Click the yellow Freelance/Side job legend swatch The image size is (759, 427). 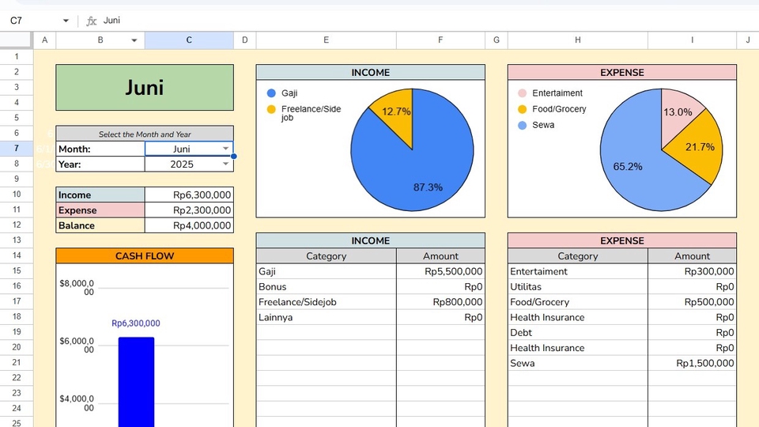[271, 109]
